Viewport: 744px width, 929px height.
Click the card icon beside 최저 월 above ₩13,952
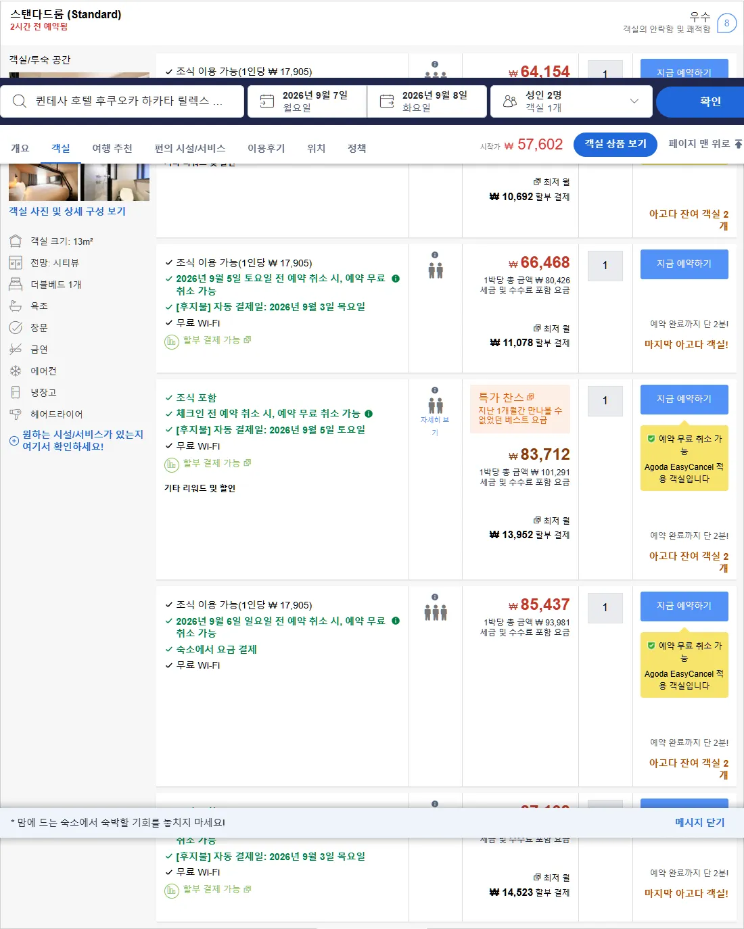point(537,521)
